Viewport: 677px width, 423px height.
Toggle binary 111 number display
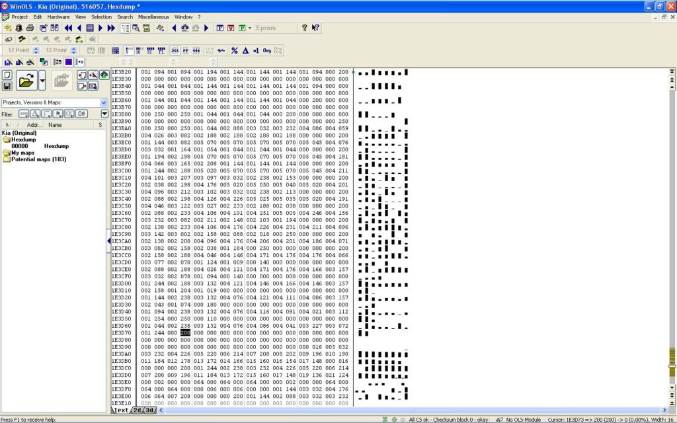click(x=196, y=50)
